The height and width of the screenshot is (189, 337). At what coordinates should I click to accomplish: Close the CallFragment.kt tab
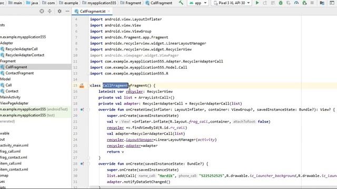(x=109, y=11)
